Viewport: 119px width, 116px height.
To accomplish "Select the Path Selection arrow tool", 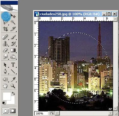I will (5, 65).
